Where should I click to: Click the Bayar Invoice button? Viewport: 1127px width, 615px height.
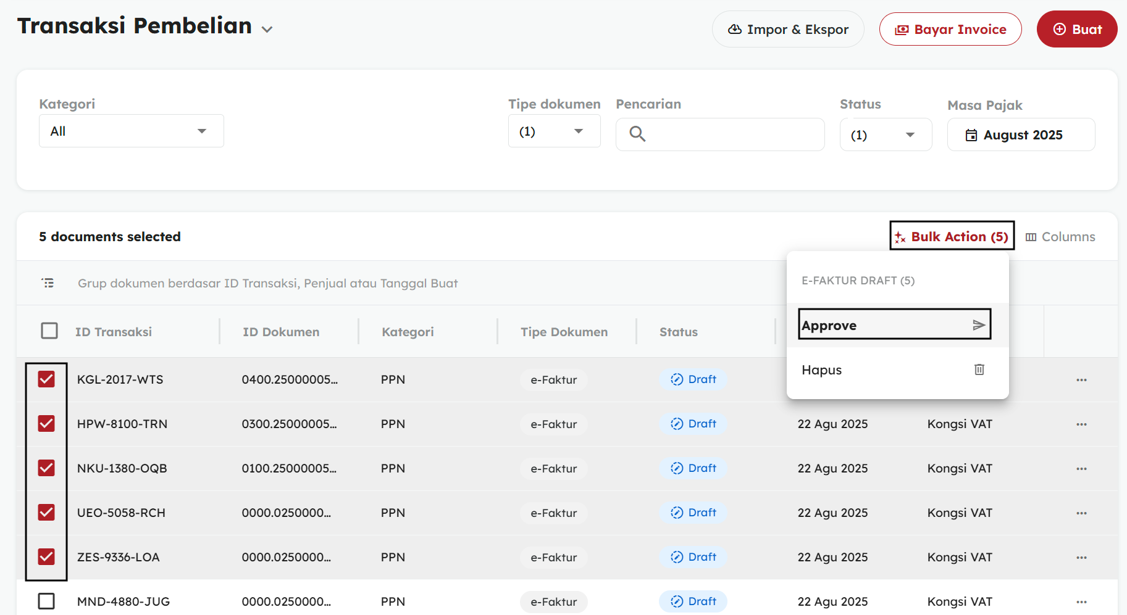click(x=950, y=29)
